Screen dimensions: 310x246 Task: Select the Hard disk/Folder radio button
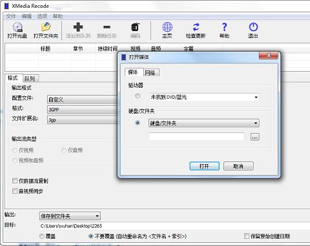[x=138, y=123]
